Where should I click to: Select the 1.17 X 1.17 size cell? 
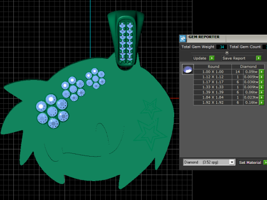pos(213,82)
